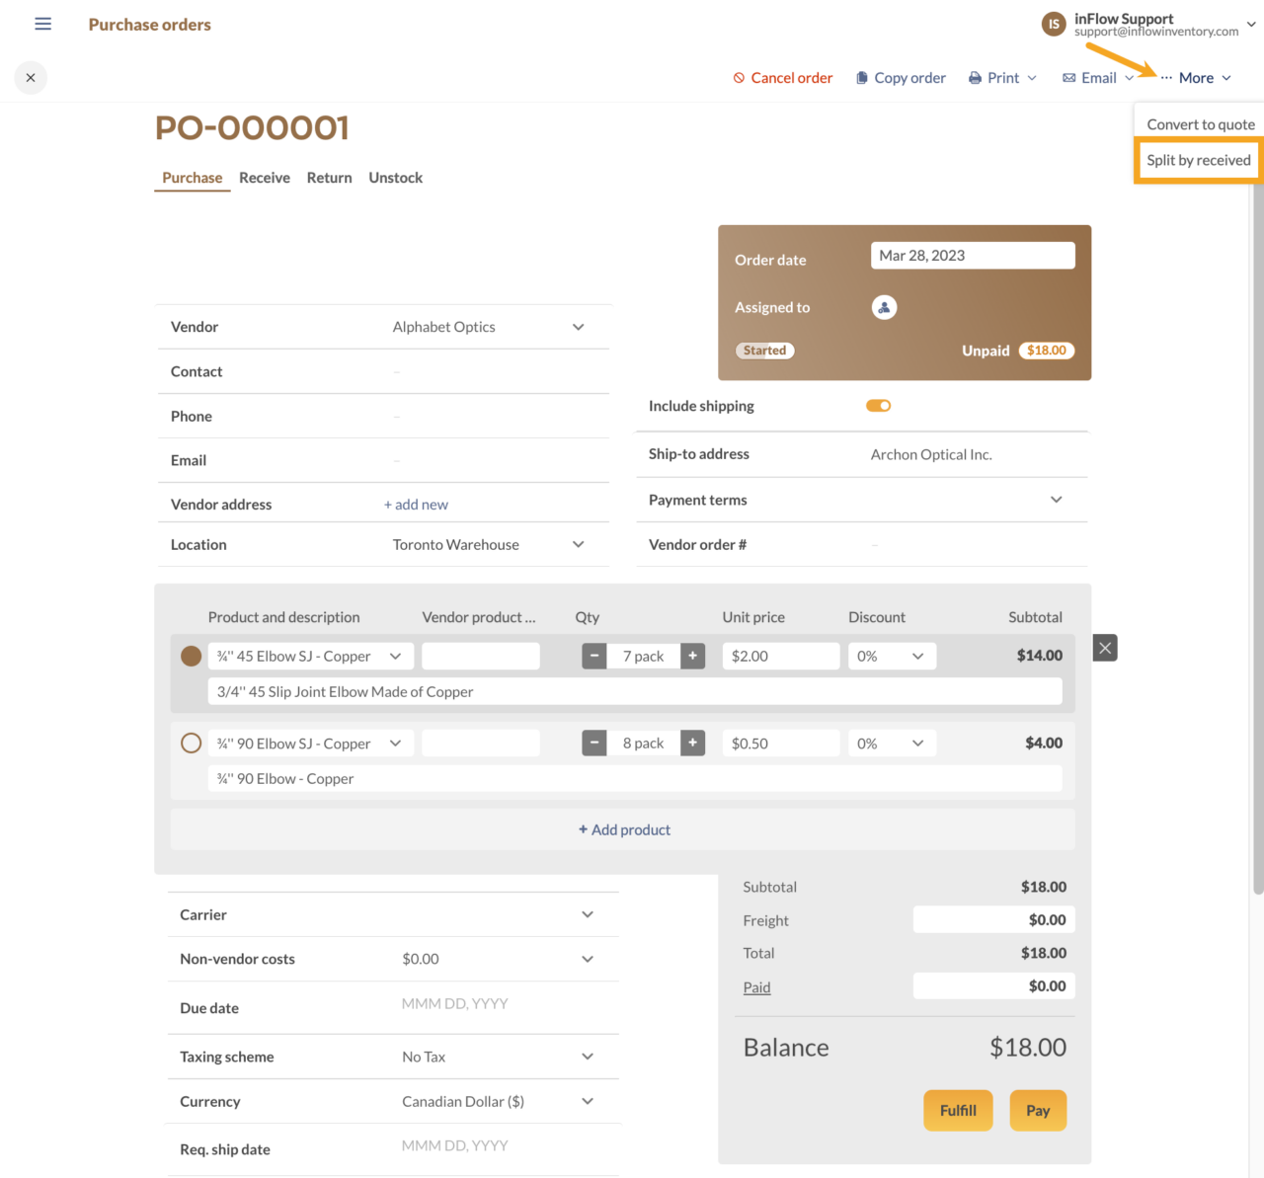Expand the Location dropdown
Viewport: 1264px width, 1178px height.
tap(579, 544)
